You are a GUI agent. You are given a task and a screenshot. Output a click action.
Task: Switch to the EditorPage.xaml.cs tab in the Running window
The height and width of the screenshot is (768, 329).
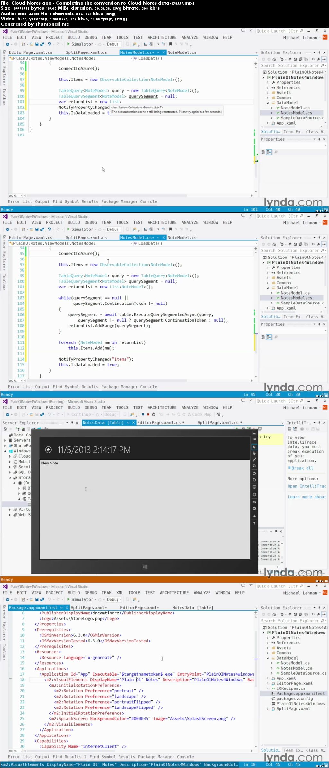(x=159, y=423)
